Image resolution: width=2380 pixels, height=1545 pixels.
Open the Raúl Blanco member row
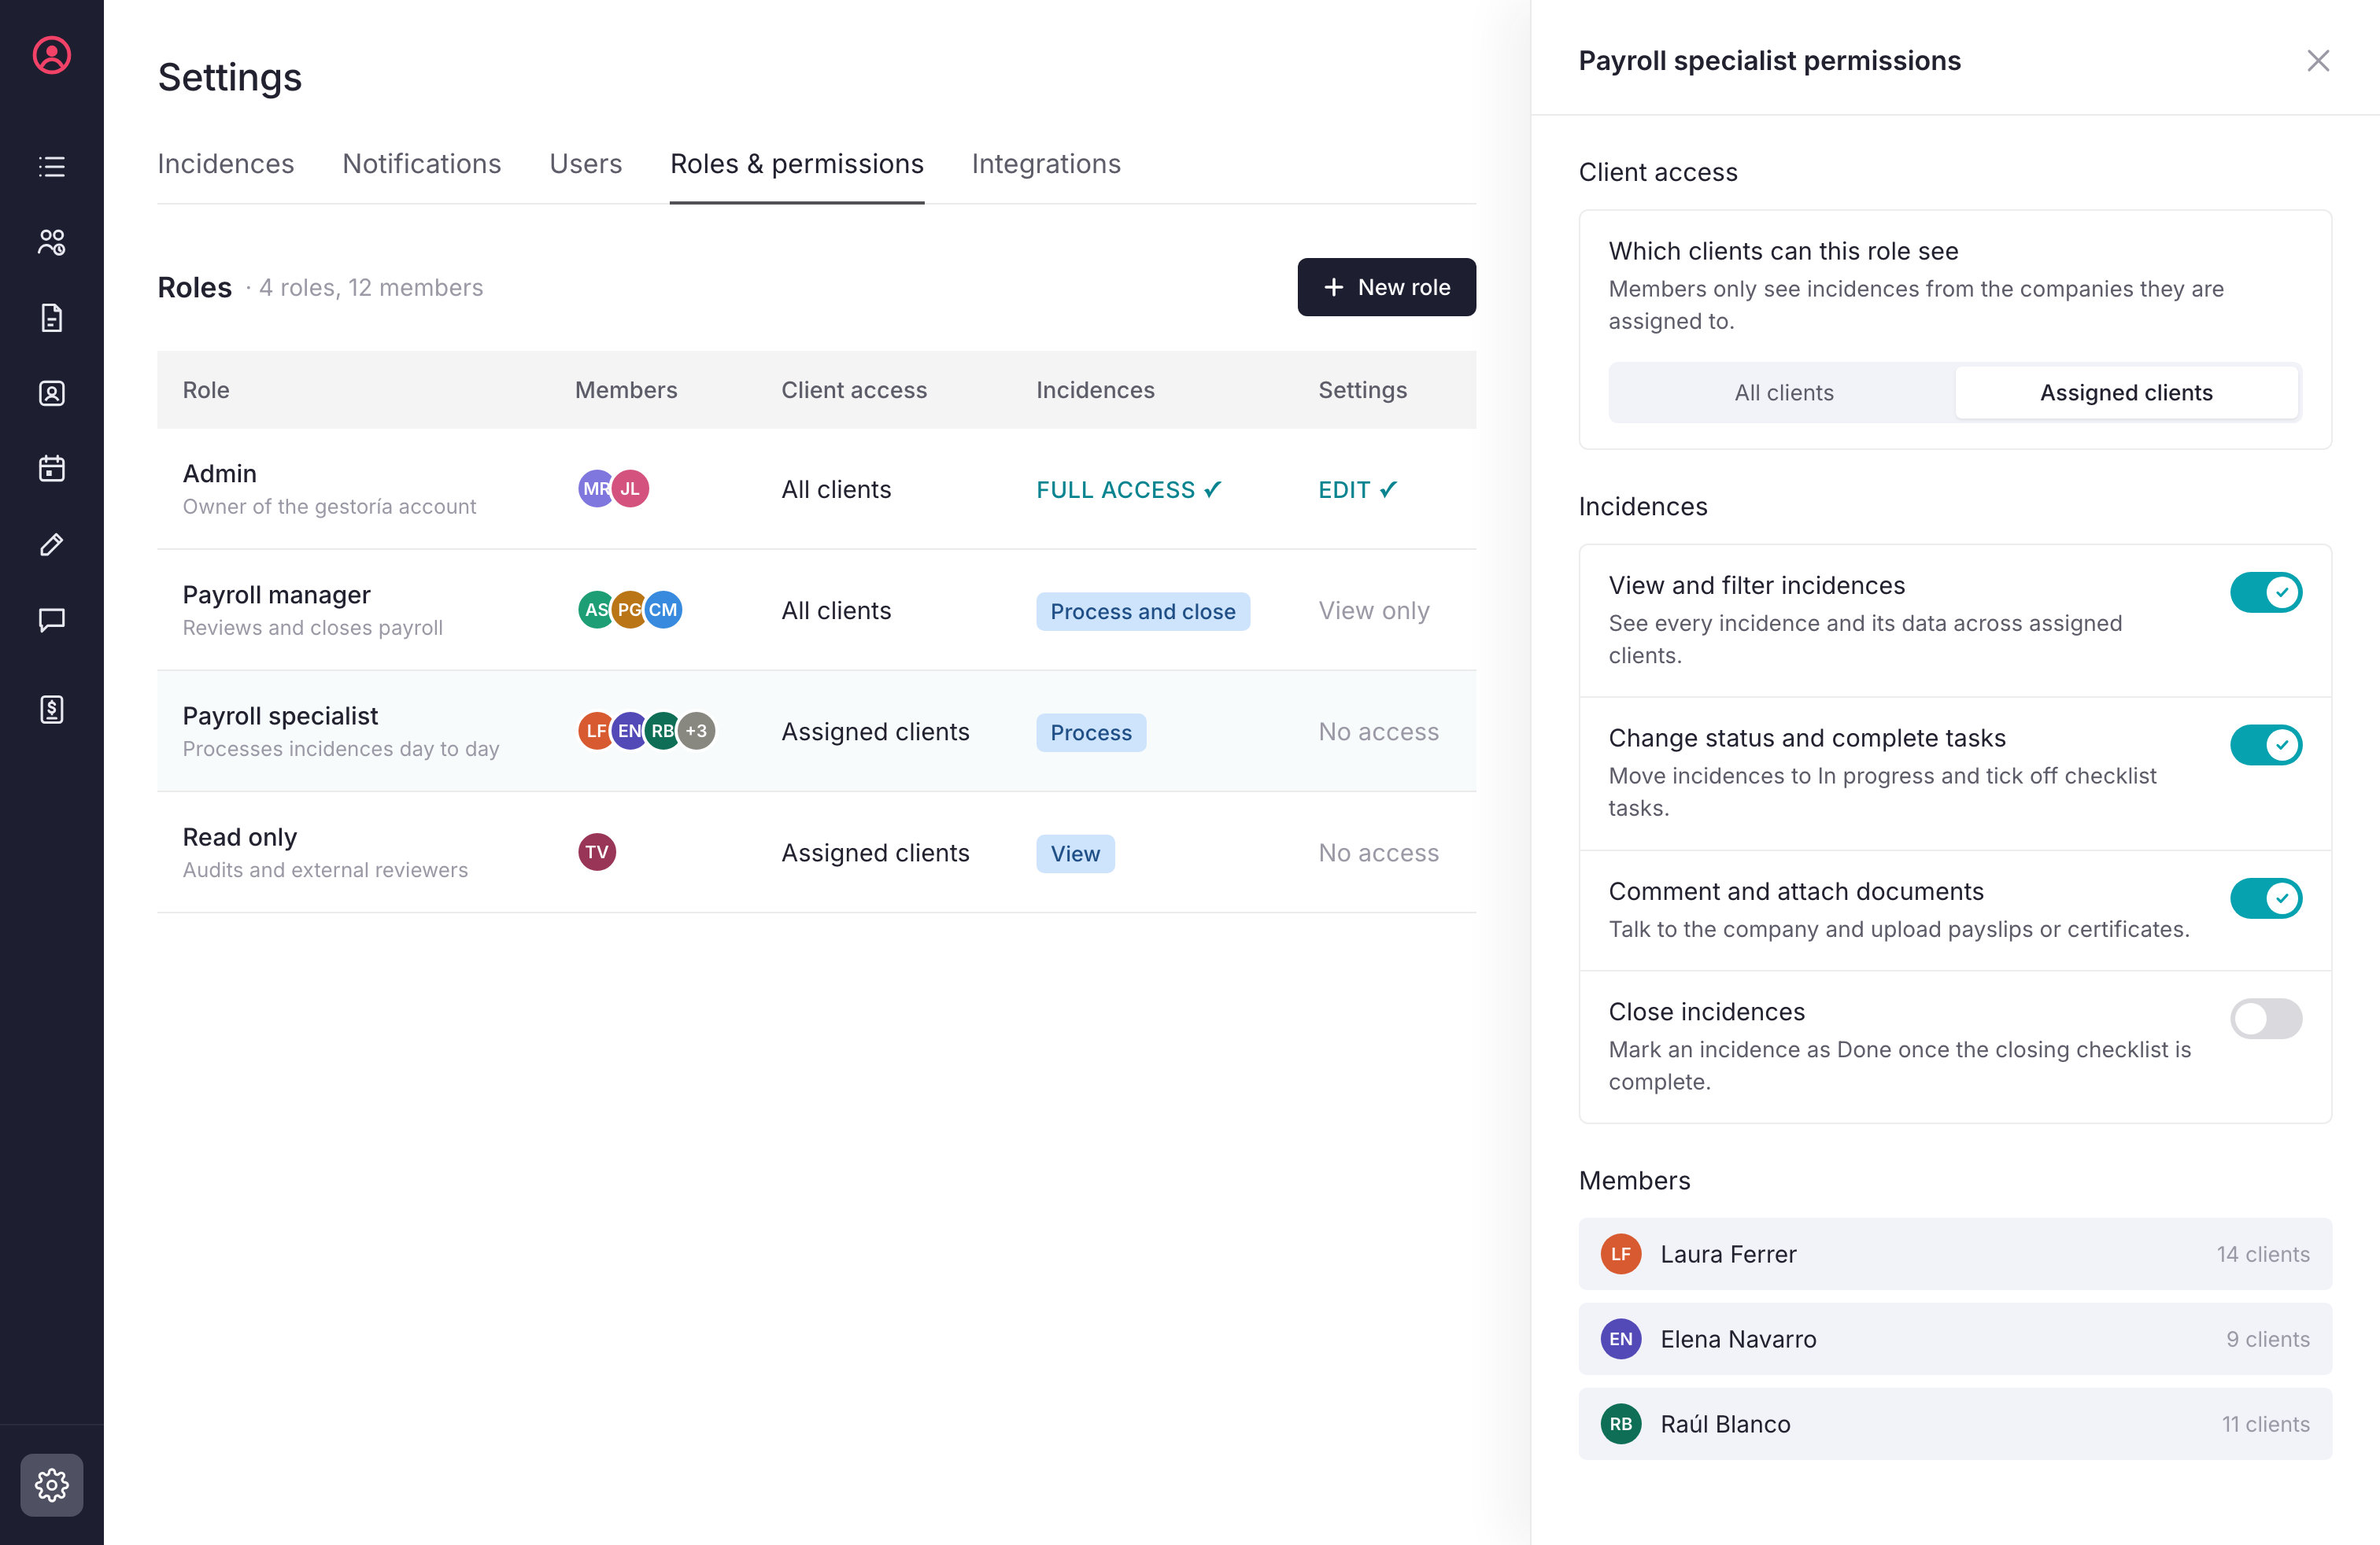coord(1955,1424)
